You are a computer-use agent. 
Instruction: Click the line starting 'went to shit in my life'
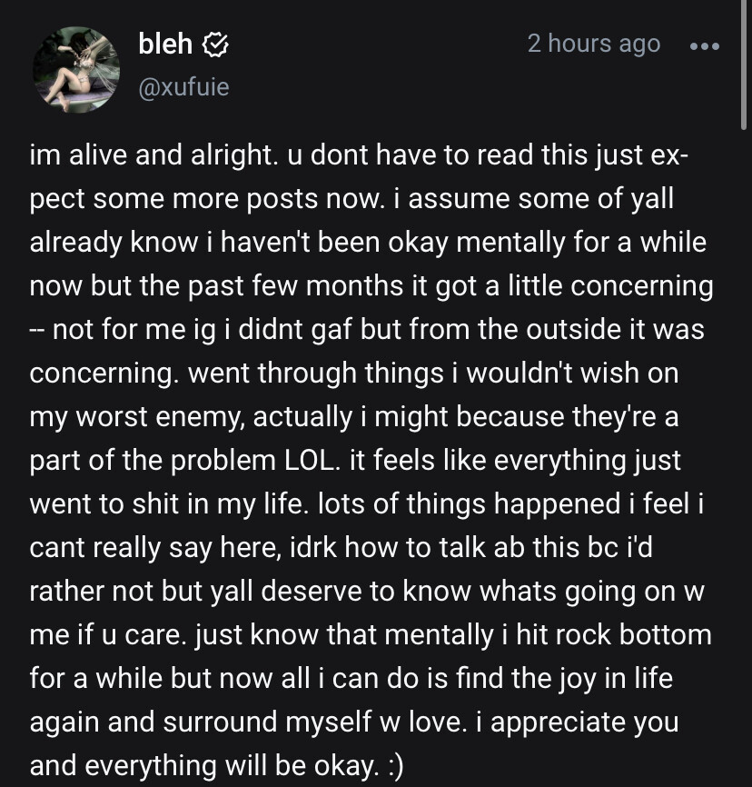pyautogui.click(x=366, y=504)
